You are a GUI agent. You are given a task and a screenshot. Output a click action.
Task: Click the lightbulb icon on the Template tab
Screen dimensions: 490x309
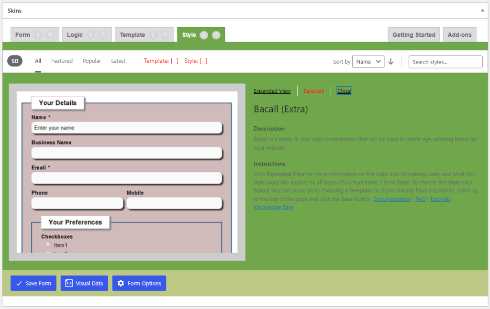[x=153, y=35]
